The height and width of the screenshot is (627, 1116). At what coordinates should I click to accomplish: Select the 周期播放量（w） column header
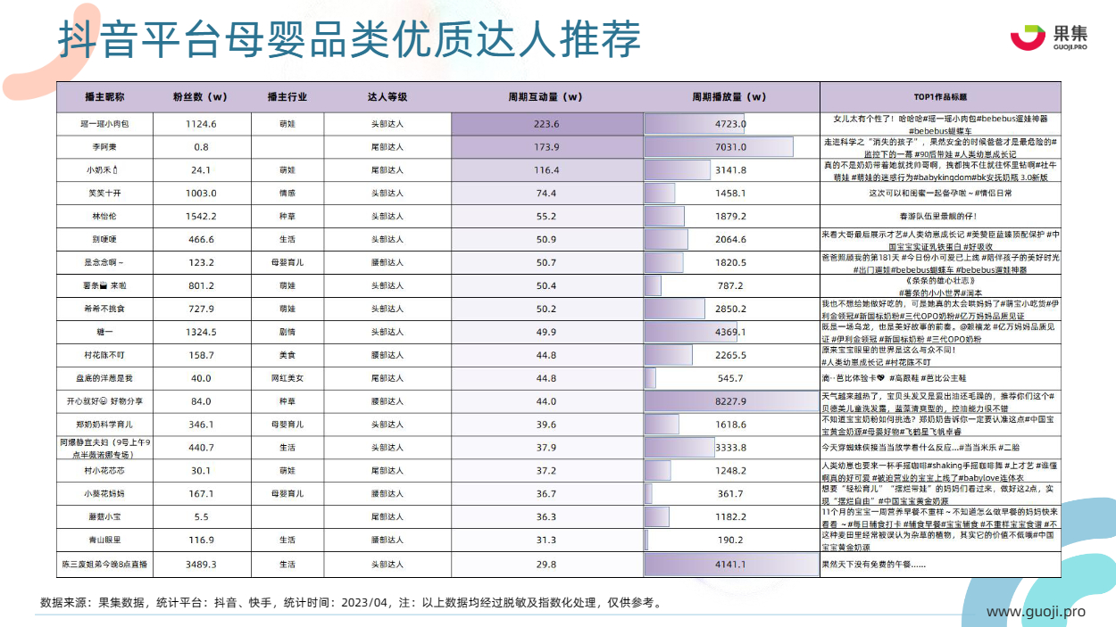[730, 97]
